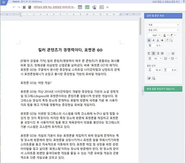This screenshot has height=163, width=186.
Task: Insert a text box with the A icon
Action: pos(101,7)
